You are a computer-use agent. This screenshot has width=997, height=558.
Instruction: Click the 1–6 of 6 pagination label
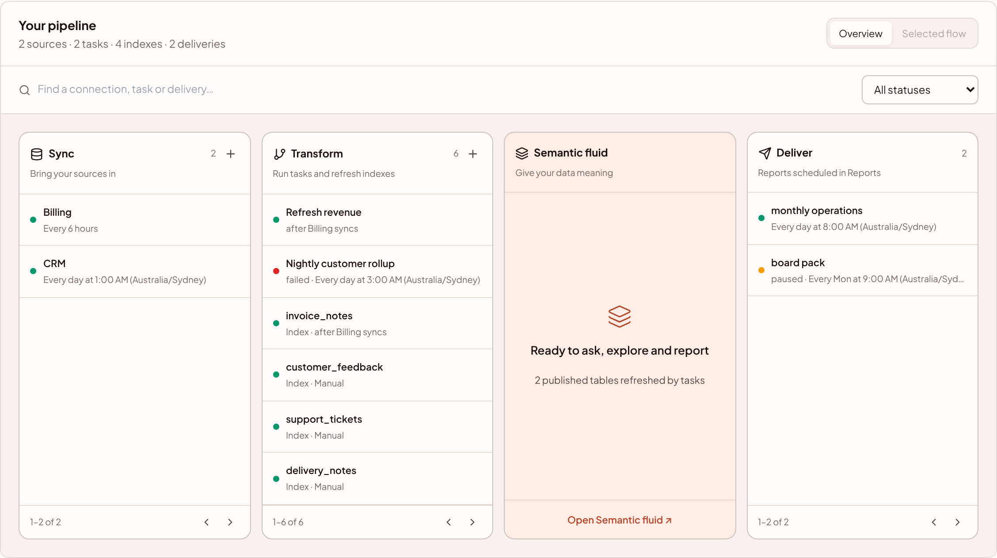pyautogui.click(x=288, y=522)
